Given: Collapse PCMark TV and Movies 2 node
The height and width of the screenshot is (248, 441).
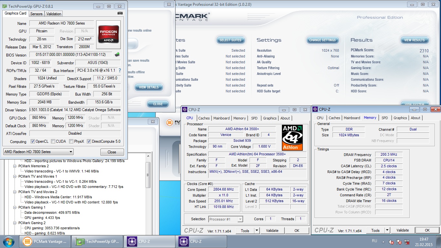Looking at the screenshot, I should (x=15, y=192).
